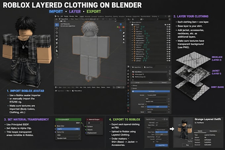Hide the RightUpperArm object via eye icon
Viewport: 225px width, 150px height.
(x=167, y=36)
